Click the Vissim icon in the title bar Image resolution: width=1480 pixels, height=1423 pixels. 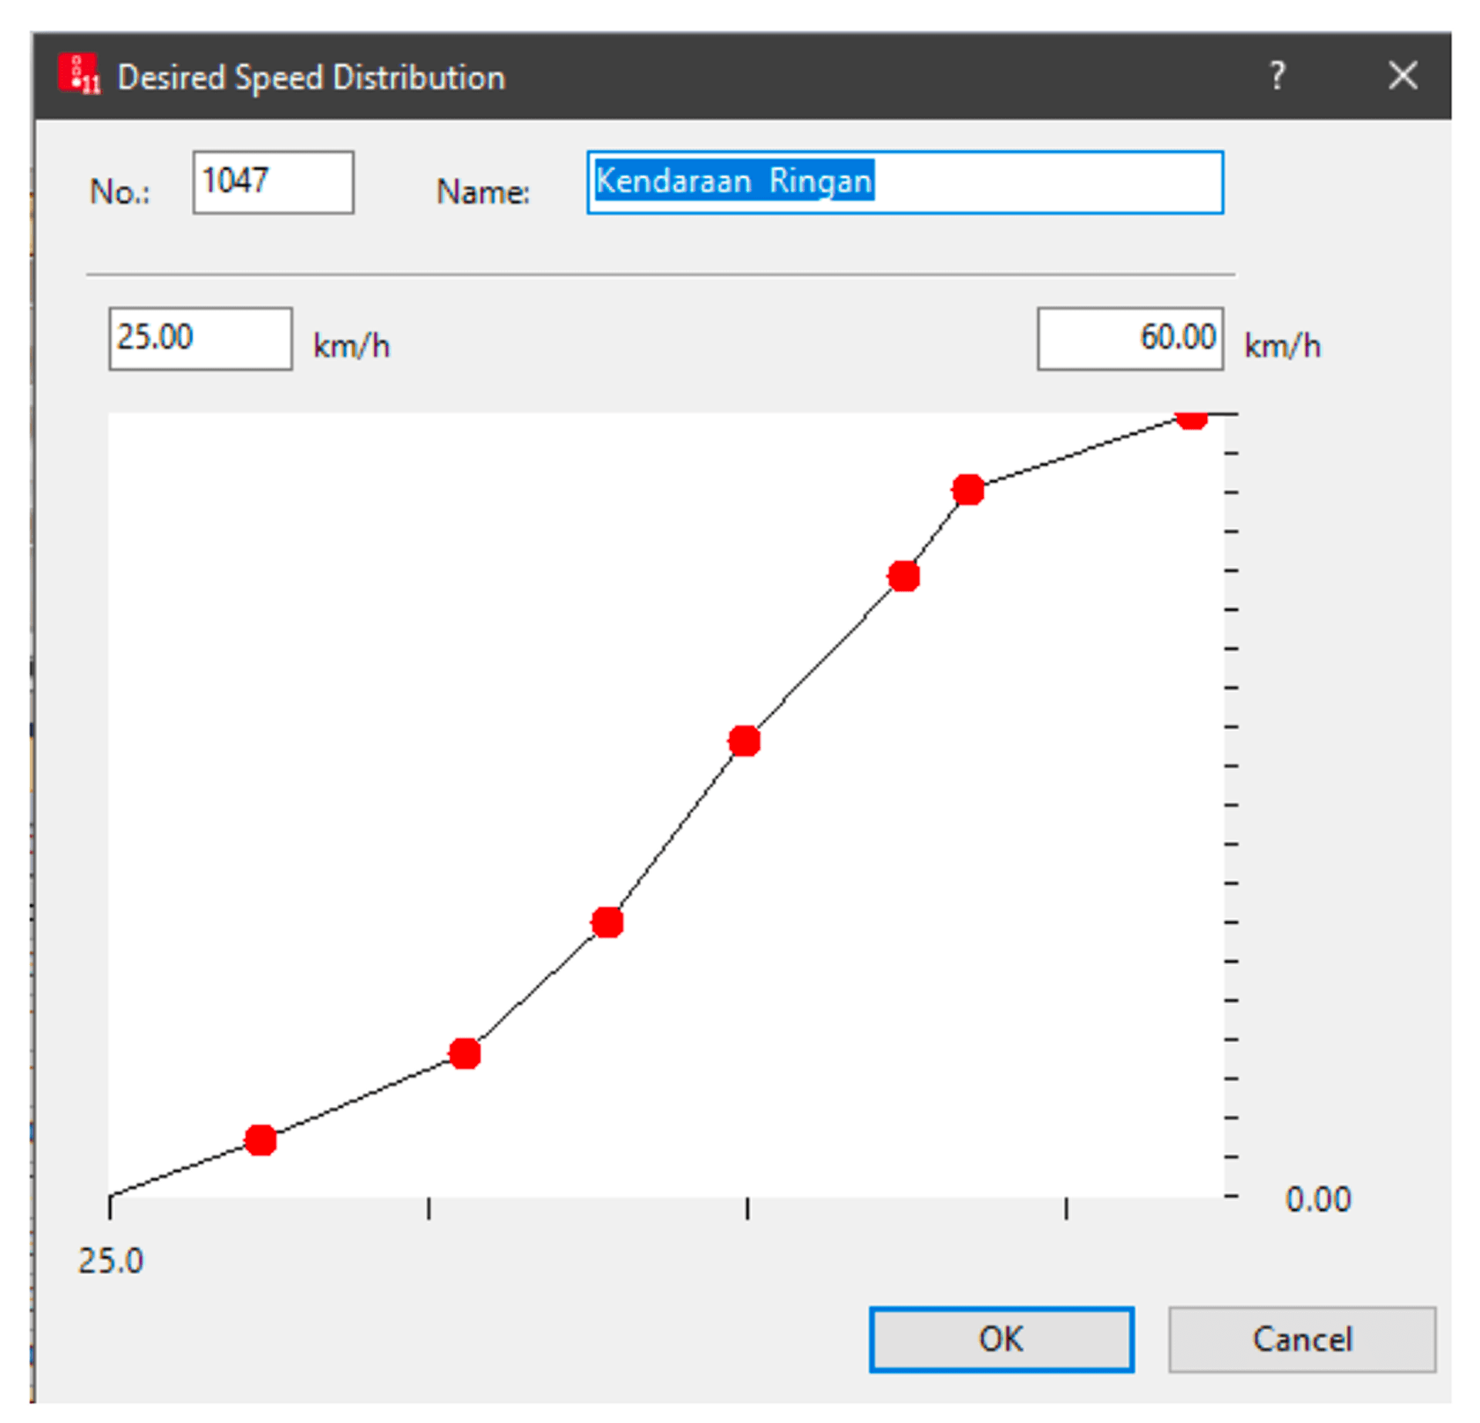(x=79, y=74)
